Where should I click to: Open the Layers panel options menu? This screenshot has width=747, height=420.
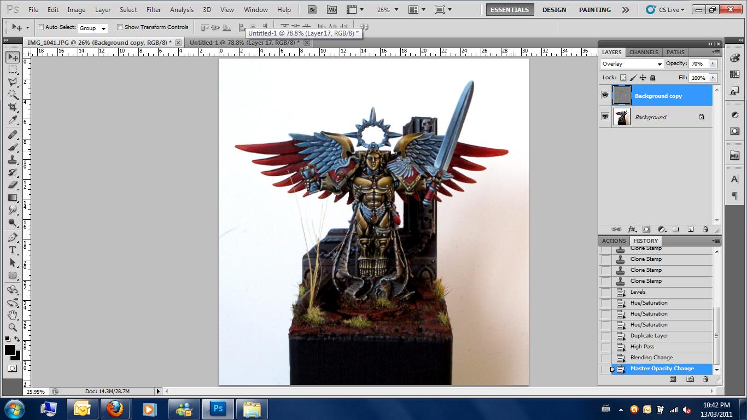coord(715,52)
